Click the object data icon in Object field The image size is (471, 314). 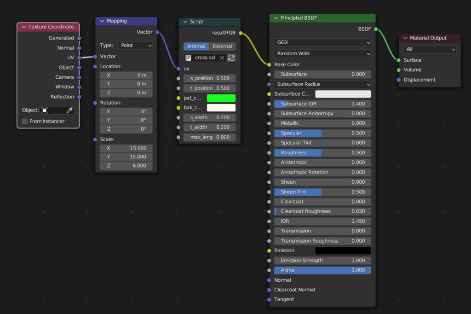(x=45, y=110)
